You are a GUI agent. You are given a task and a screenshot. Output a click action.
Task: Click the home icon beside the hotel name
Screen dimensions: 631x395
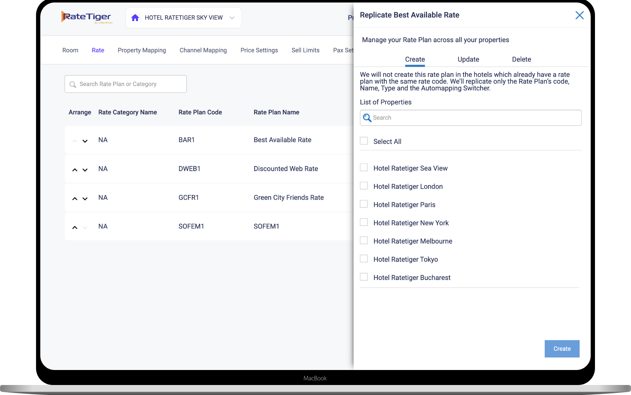tap(135, 18)
